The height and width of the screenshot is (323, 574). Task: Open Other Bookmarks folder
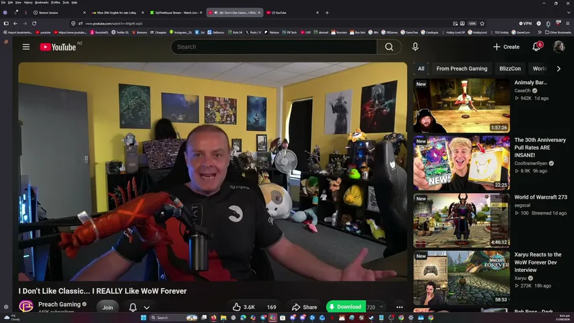(558, 32)
